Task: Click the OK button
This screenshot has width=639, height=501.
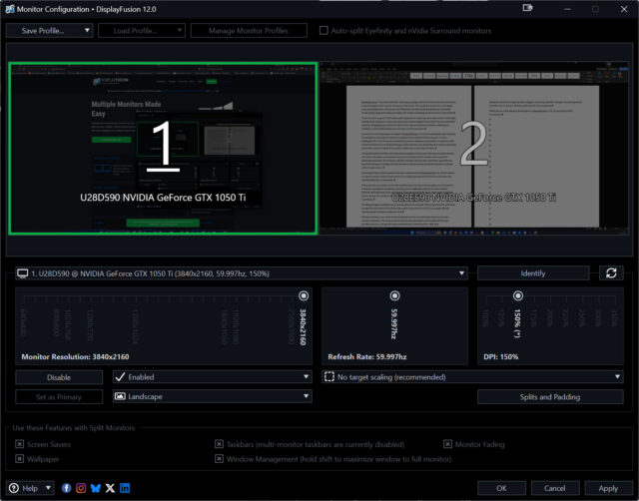Action: [x=501, y=488]
